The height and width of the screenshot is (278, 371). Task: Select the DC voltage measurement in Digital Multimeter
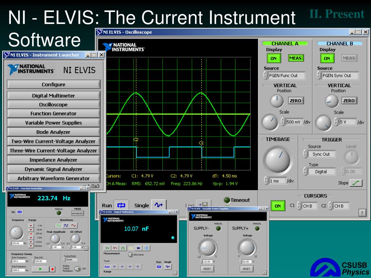click(x=107, y=248)
